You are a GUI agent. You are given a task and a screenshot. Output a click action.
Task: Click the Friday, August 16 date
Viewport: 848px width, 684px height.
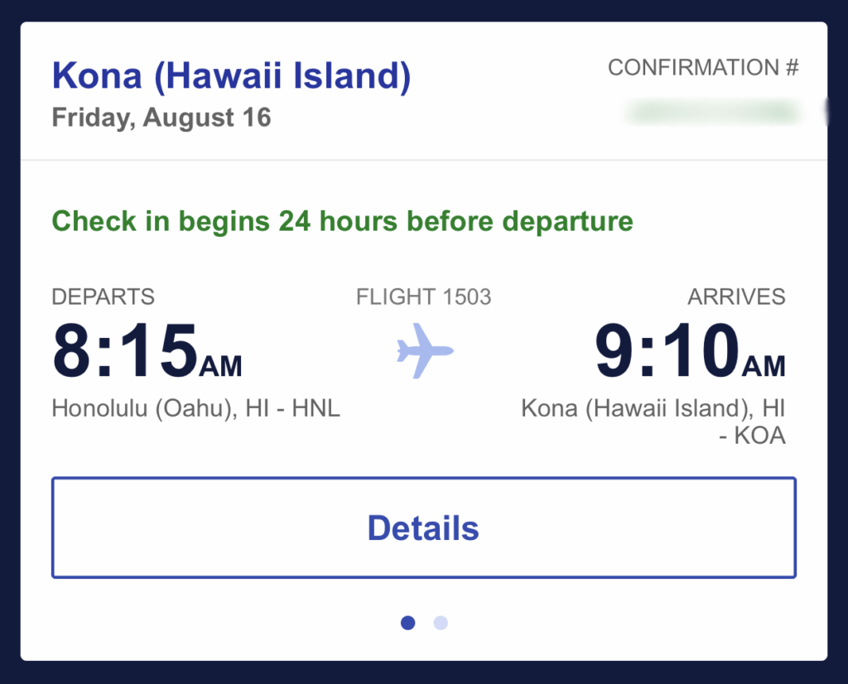[x=161, y=118]
